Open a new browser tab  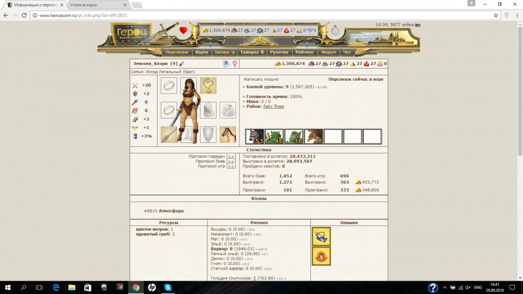pos(137,5)
